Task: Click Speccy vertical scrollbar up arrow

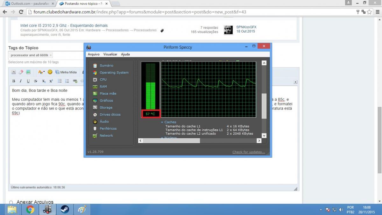Action: [264, 63]
